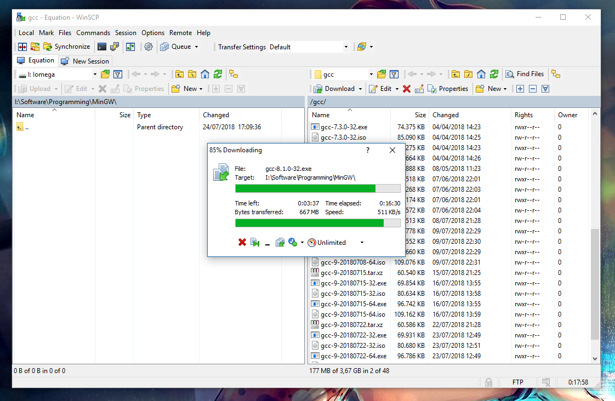Open the Transfer Settings Default dropdown
Image resolution: width=615 pixels, height=401 pixels.
pyautogui.click(x=346, y=47)
